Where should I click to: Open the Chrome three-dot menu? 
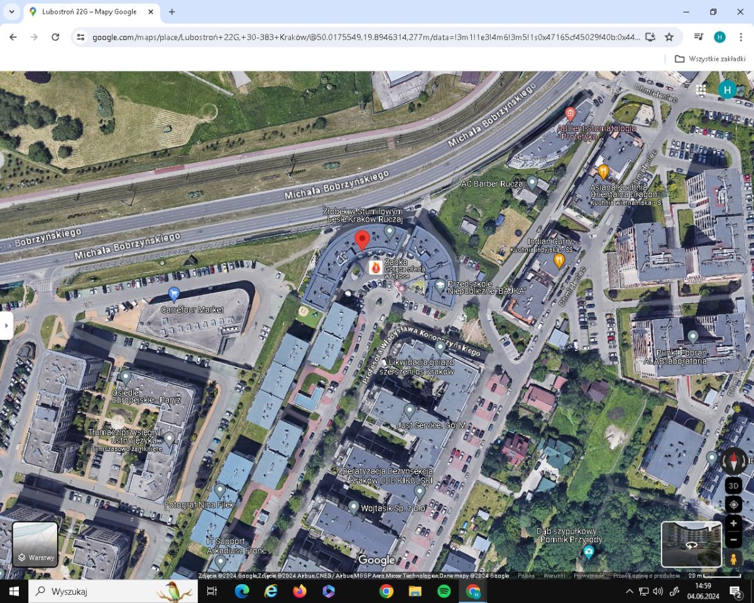point(741,37)
